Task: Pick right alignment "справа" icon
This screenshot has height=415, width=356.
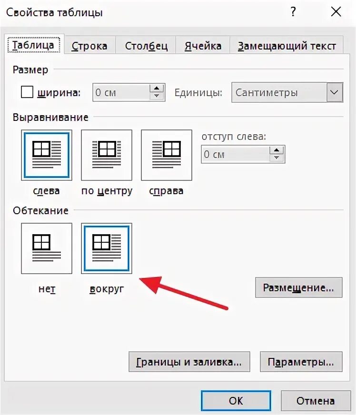Action: pyautogui.click(x=167, y=155)
